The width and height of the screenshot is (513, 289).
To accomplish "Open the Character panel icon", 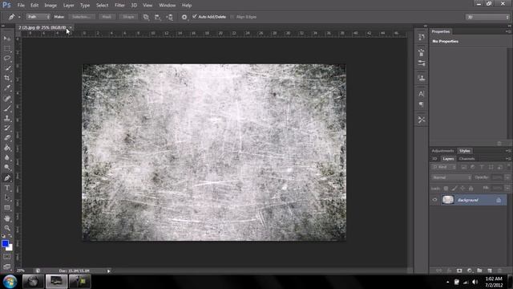I will [422, 94].
